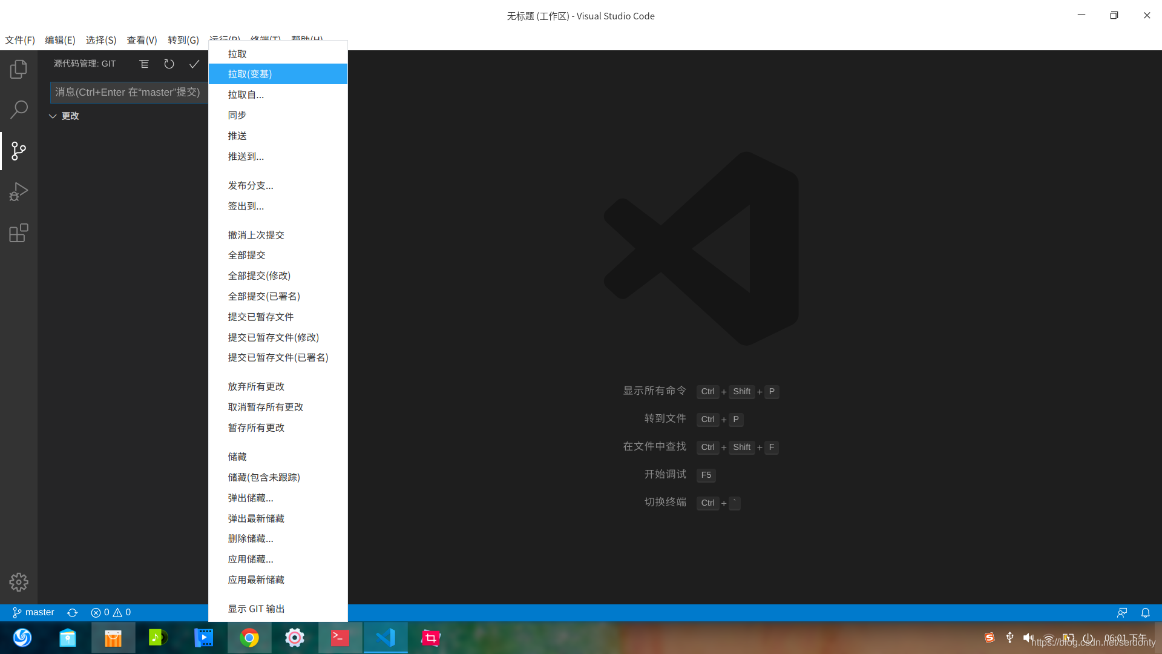The image size is (1162, 654).
Task: Choose 应用储藏... in the Git menu
Action: pyautogui.click(x=278, y=559)
